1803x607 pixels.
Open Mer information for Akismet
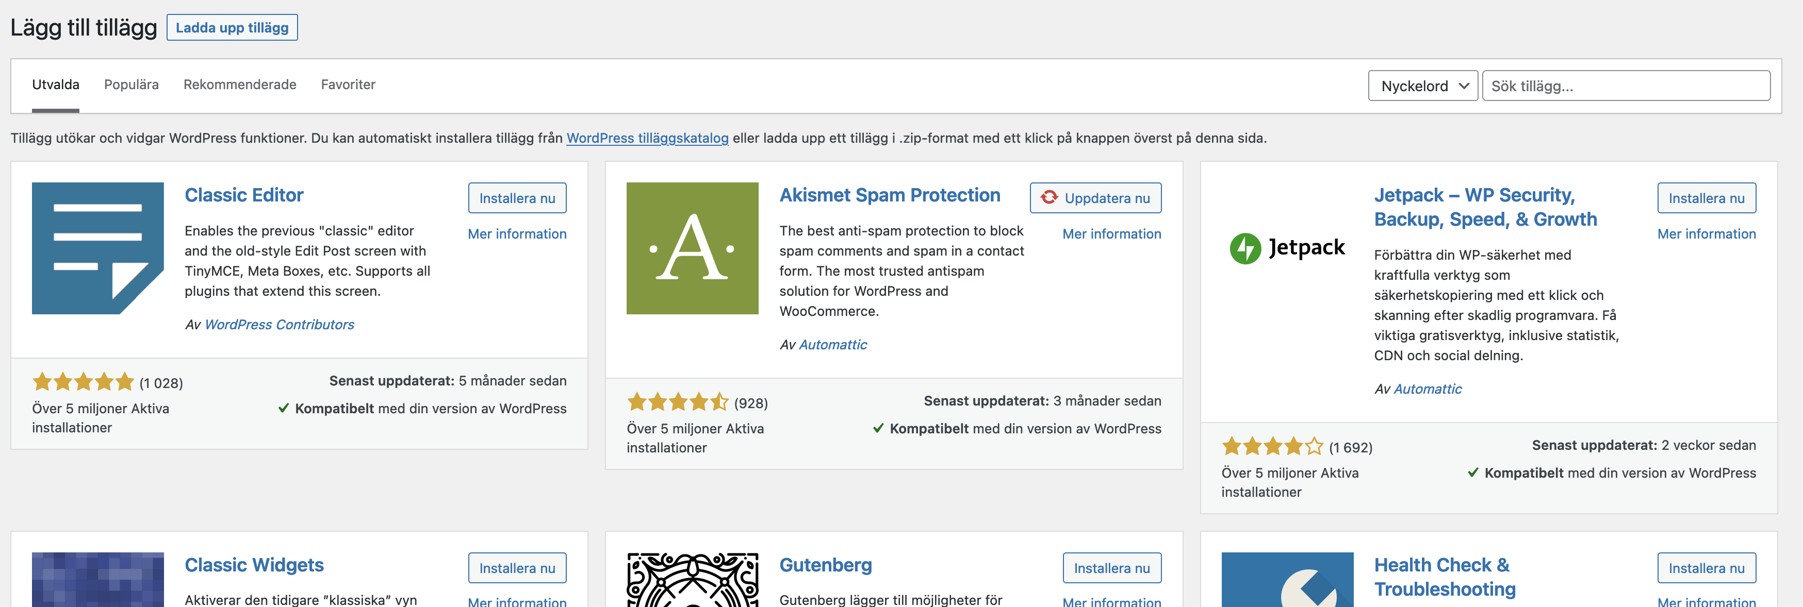pyautogui.click(x=1111, y=233)
